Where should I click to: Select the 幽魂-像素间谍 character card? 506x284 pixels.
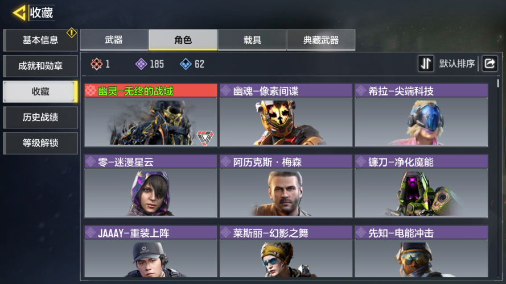[x=286, y=115]
